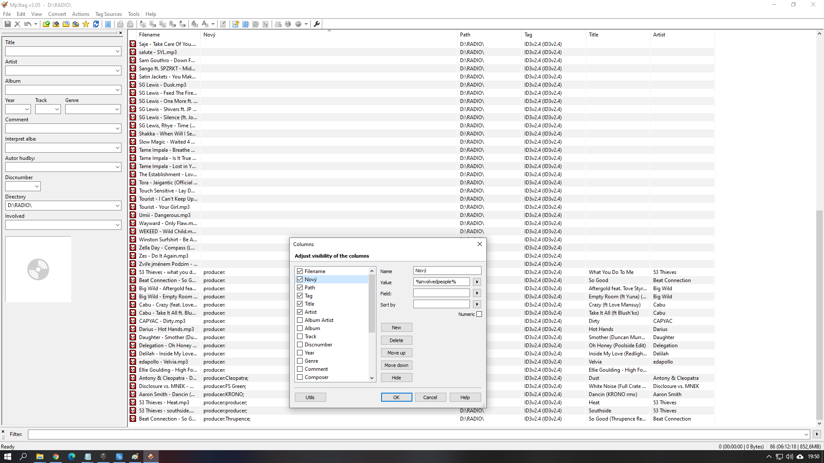The width and height of the screenshot is (824, 463).
Task: Open the Convert menu
Action: tap(57, 14)
